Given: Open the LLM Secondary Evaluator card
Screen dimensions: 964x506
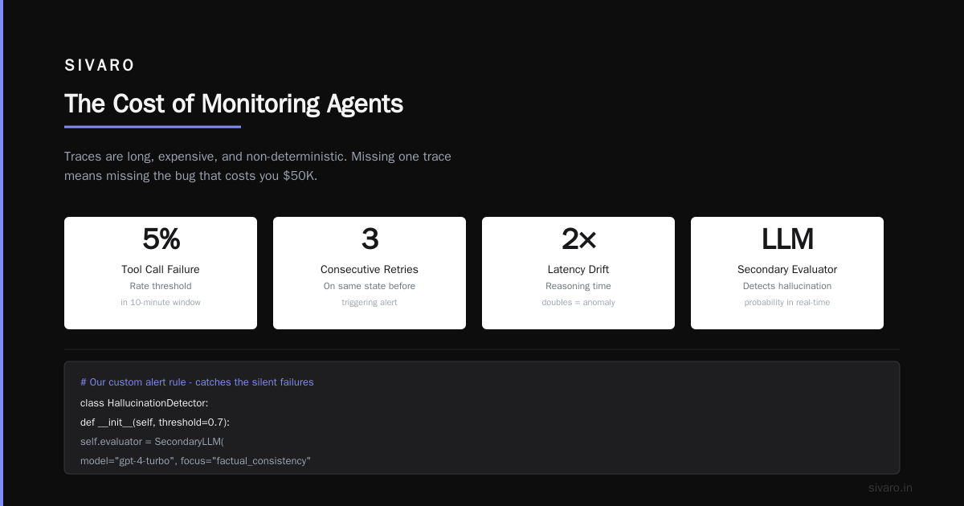Looking at the screenshot, I should pos(787,273).
